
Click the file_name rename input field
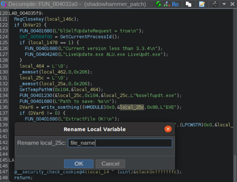click(120, 143)
